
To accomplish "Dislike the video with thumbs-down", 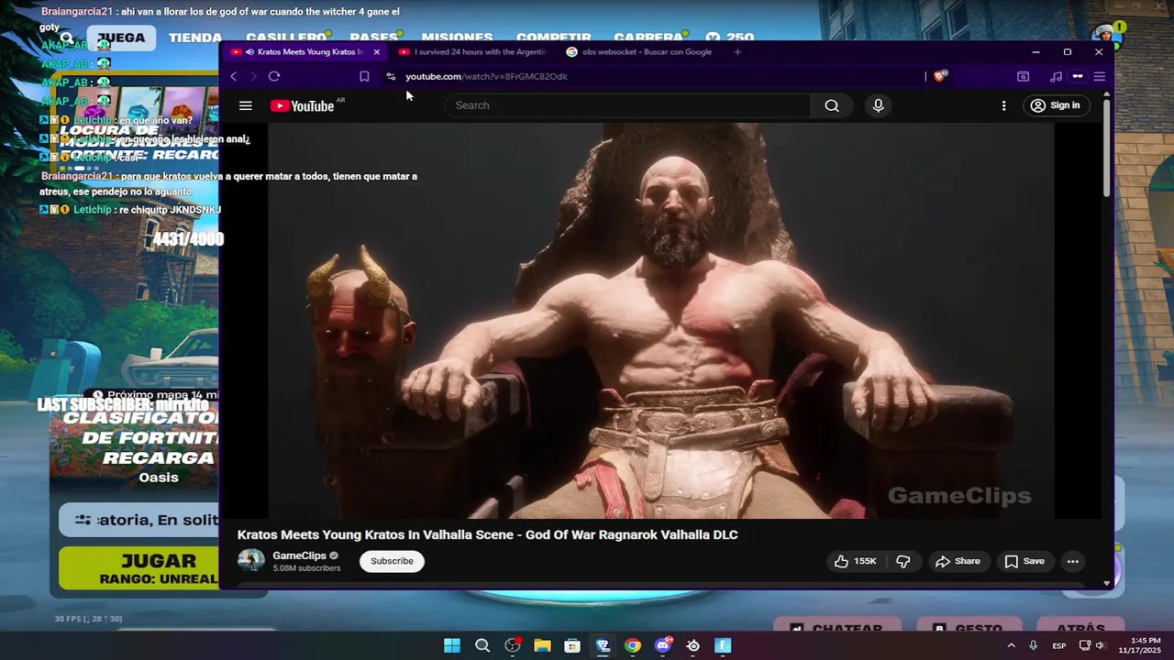I will pyautogui.click(x=903, y=561).
